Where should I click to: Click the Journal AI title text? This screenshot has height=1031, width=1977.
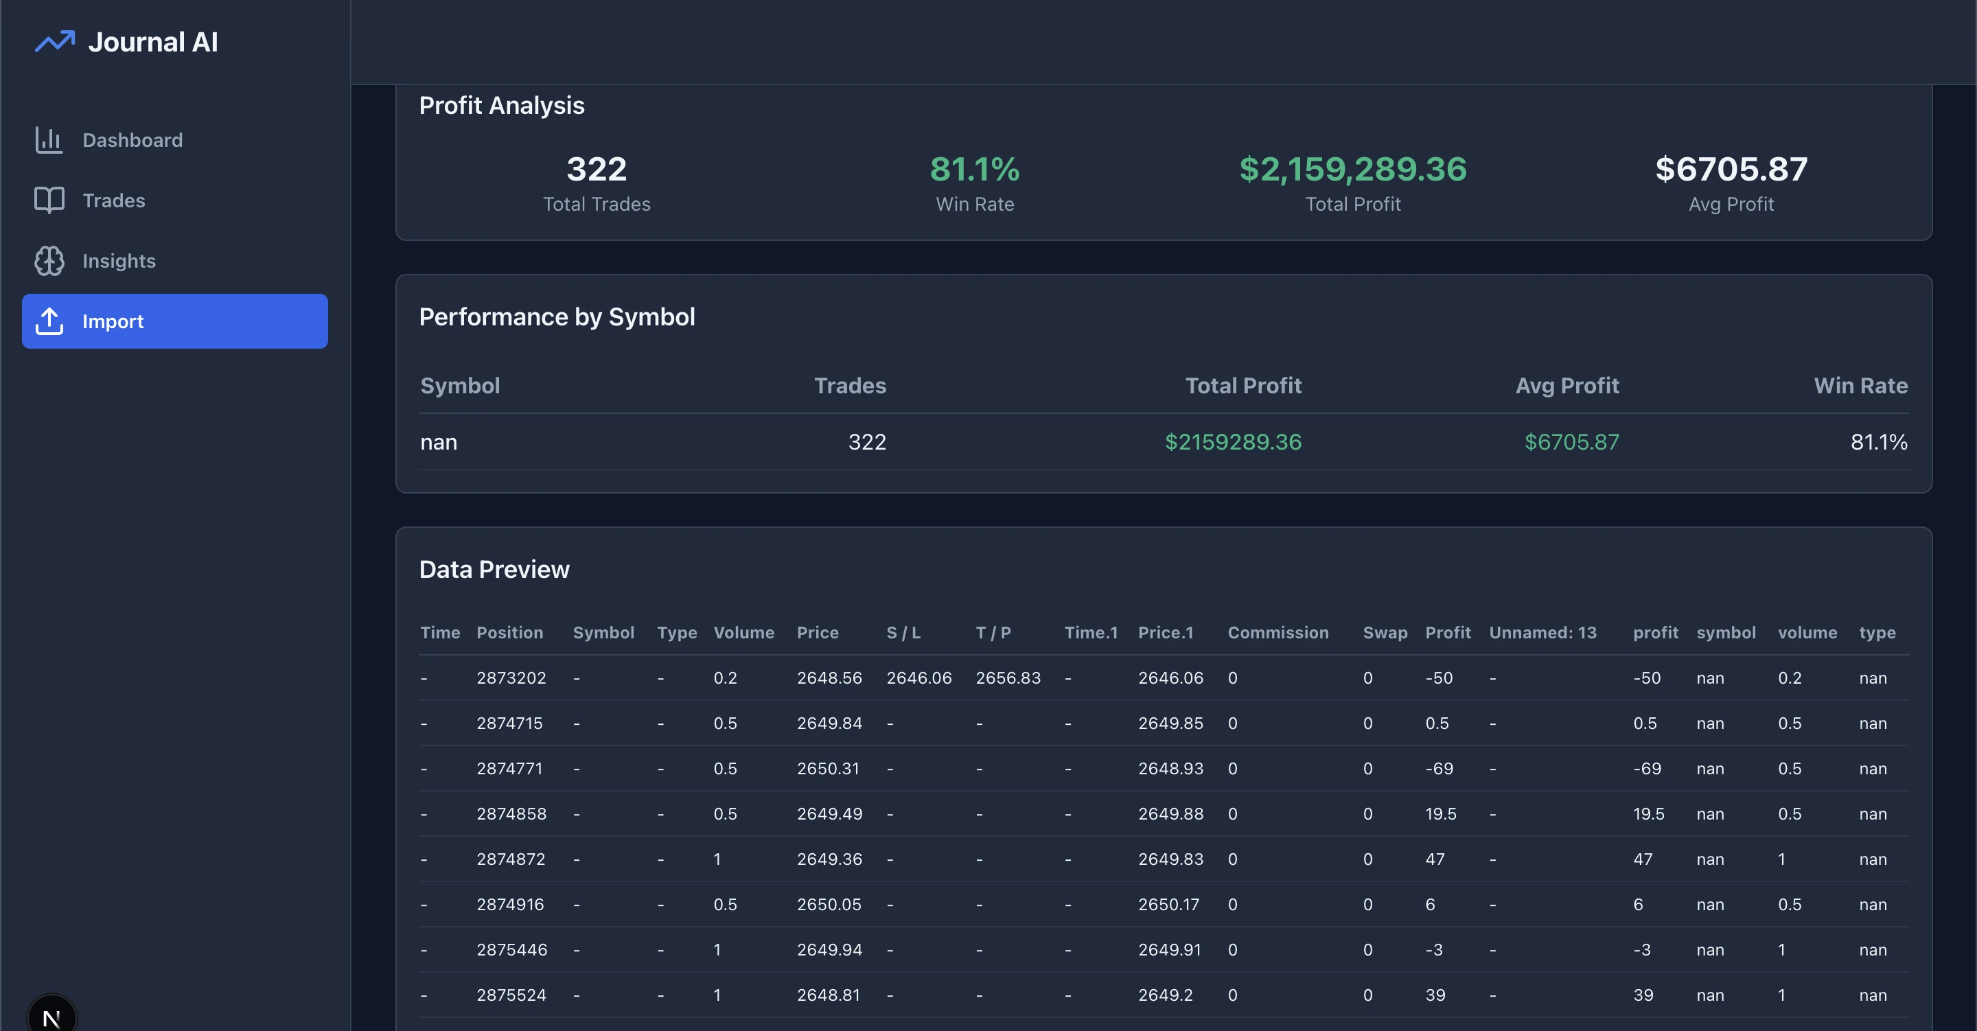tap(152, 41)
